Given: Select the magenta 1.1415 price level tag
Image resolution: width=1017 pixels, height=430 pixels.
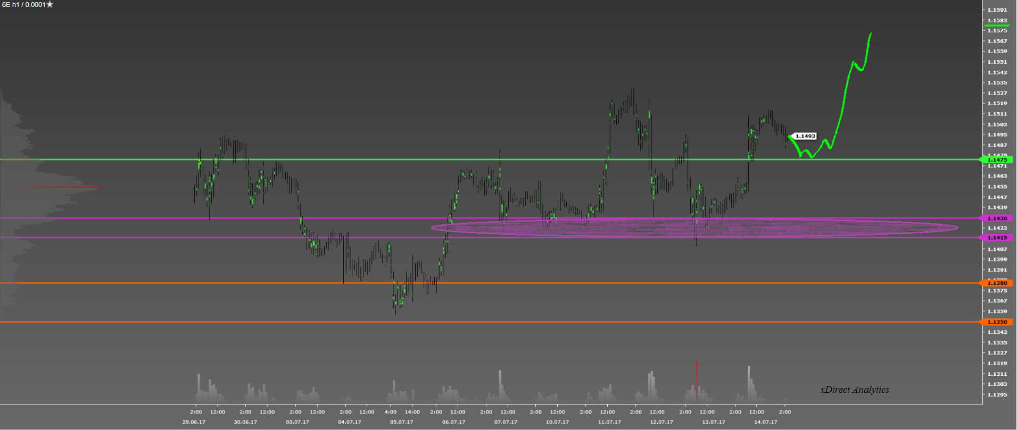Looking at the screenshot, I should point(996,238).
